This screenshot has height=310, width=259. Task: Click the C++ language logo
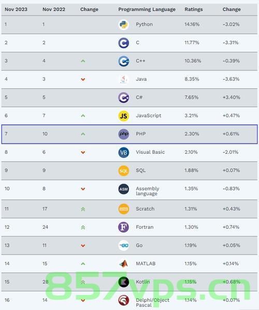[x=124, y=61]
